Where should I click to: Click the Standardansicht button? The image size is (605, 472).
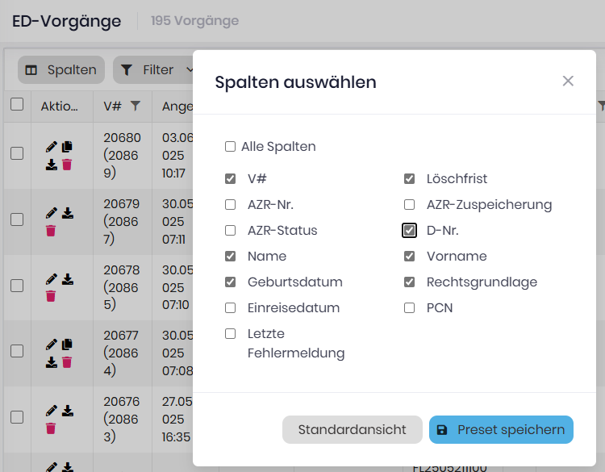pyautogui.click(x=352, y=430)
